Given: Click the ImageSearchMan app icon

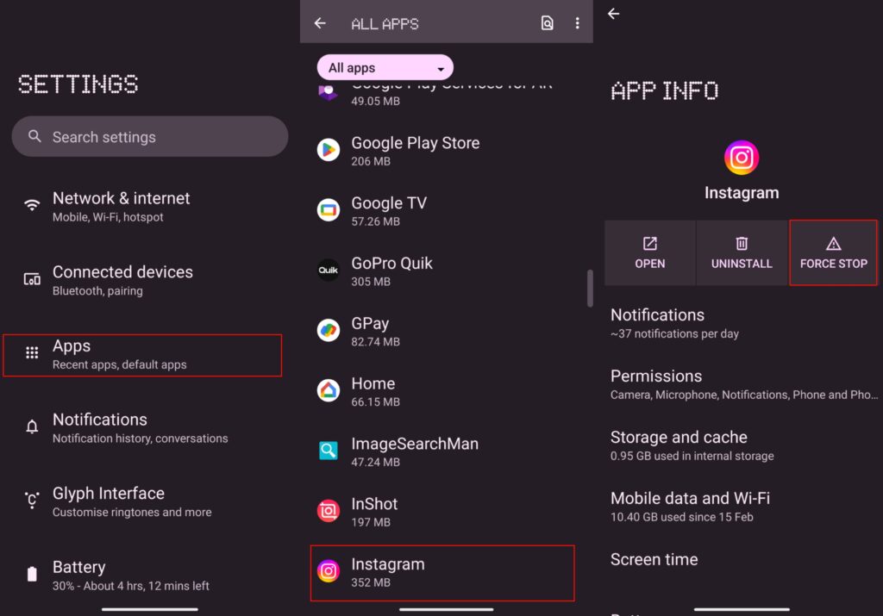Looking at the screenshot, I should click(x=329, y=451).
